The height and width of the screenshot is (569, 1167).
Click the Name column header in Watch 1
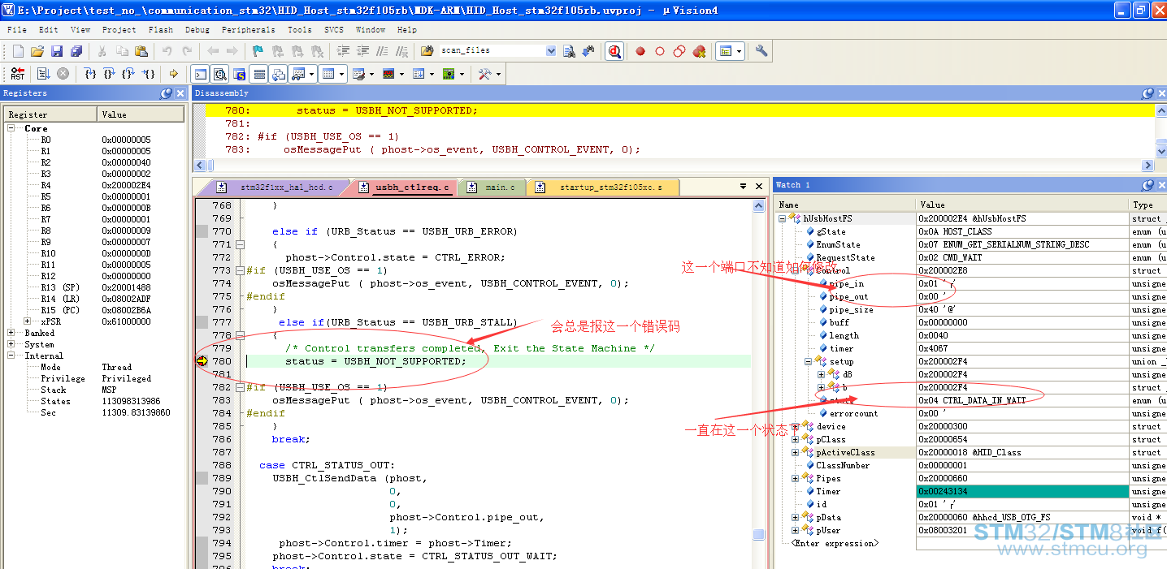(x=845, y=205)
